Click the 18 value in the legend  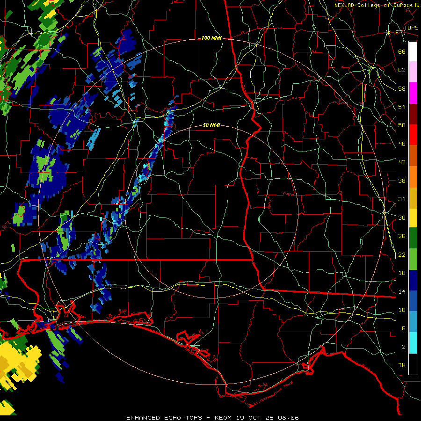pyautogui.click(x=402, y=273)
